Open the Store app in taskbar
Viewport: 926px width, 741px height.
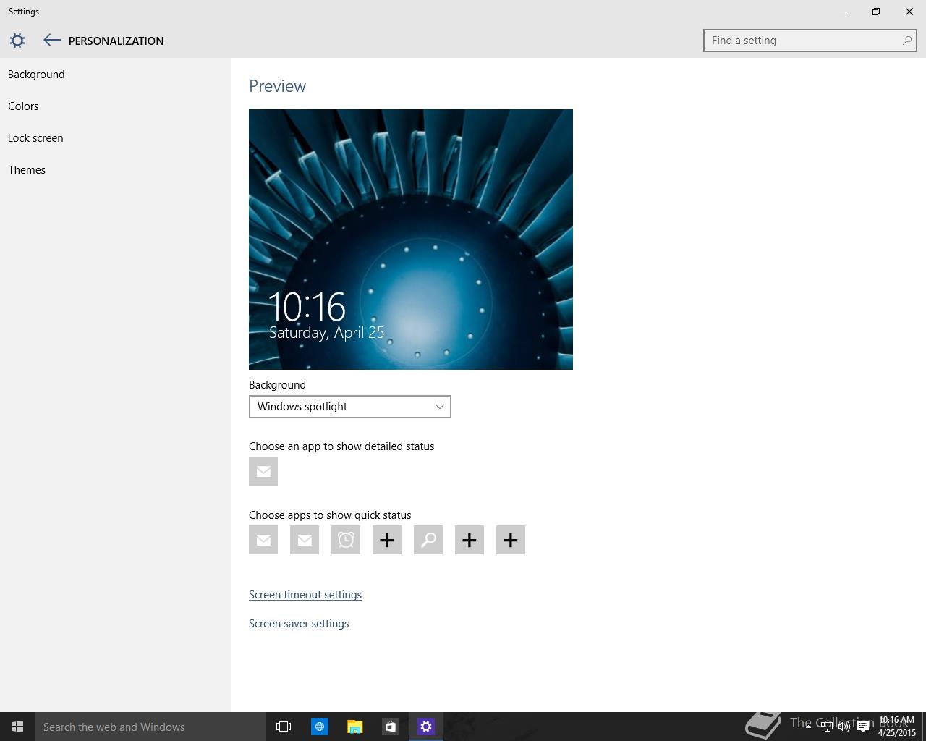pos(390,727)
